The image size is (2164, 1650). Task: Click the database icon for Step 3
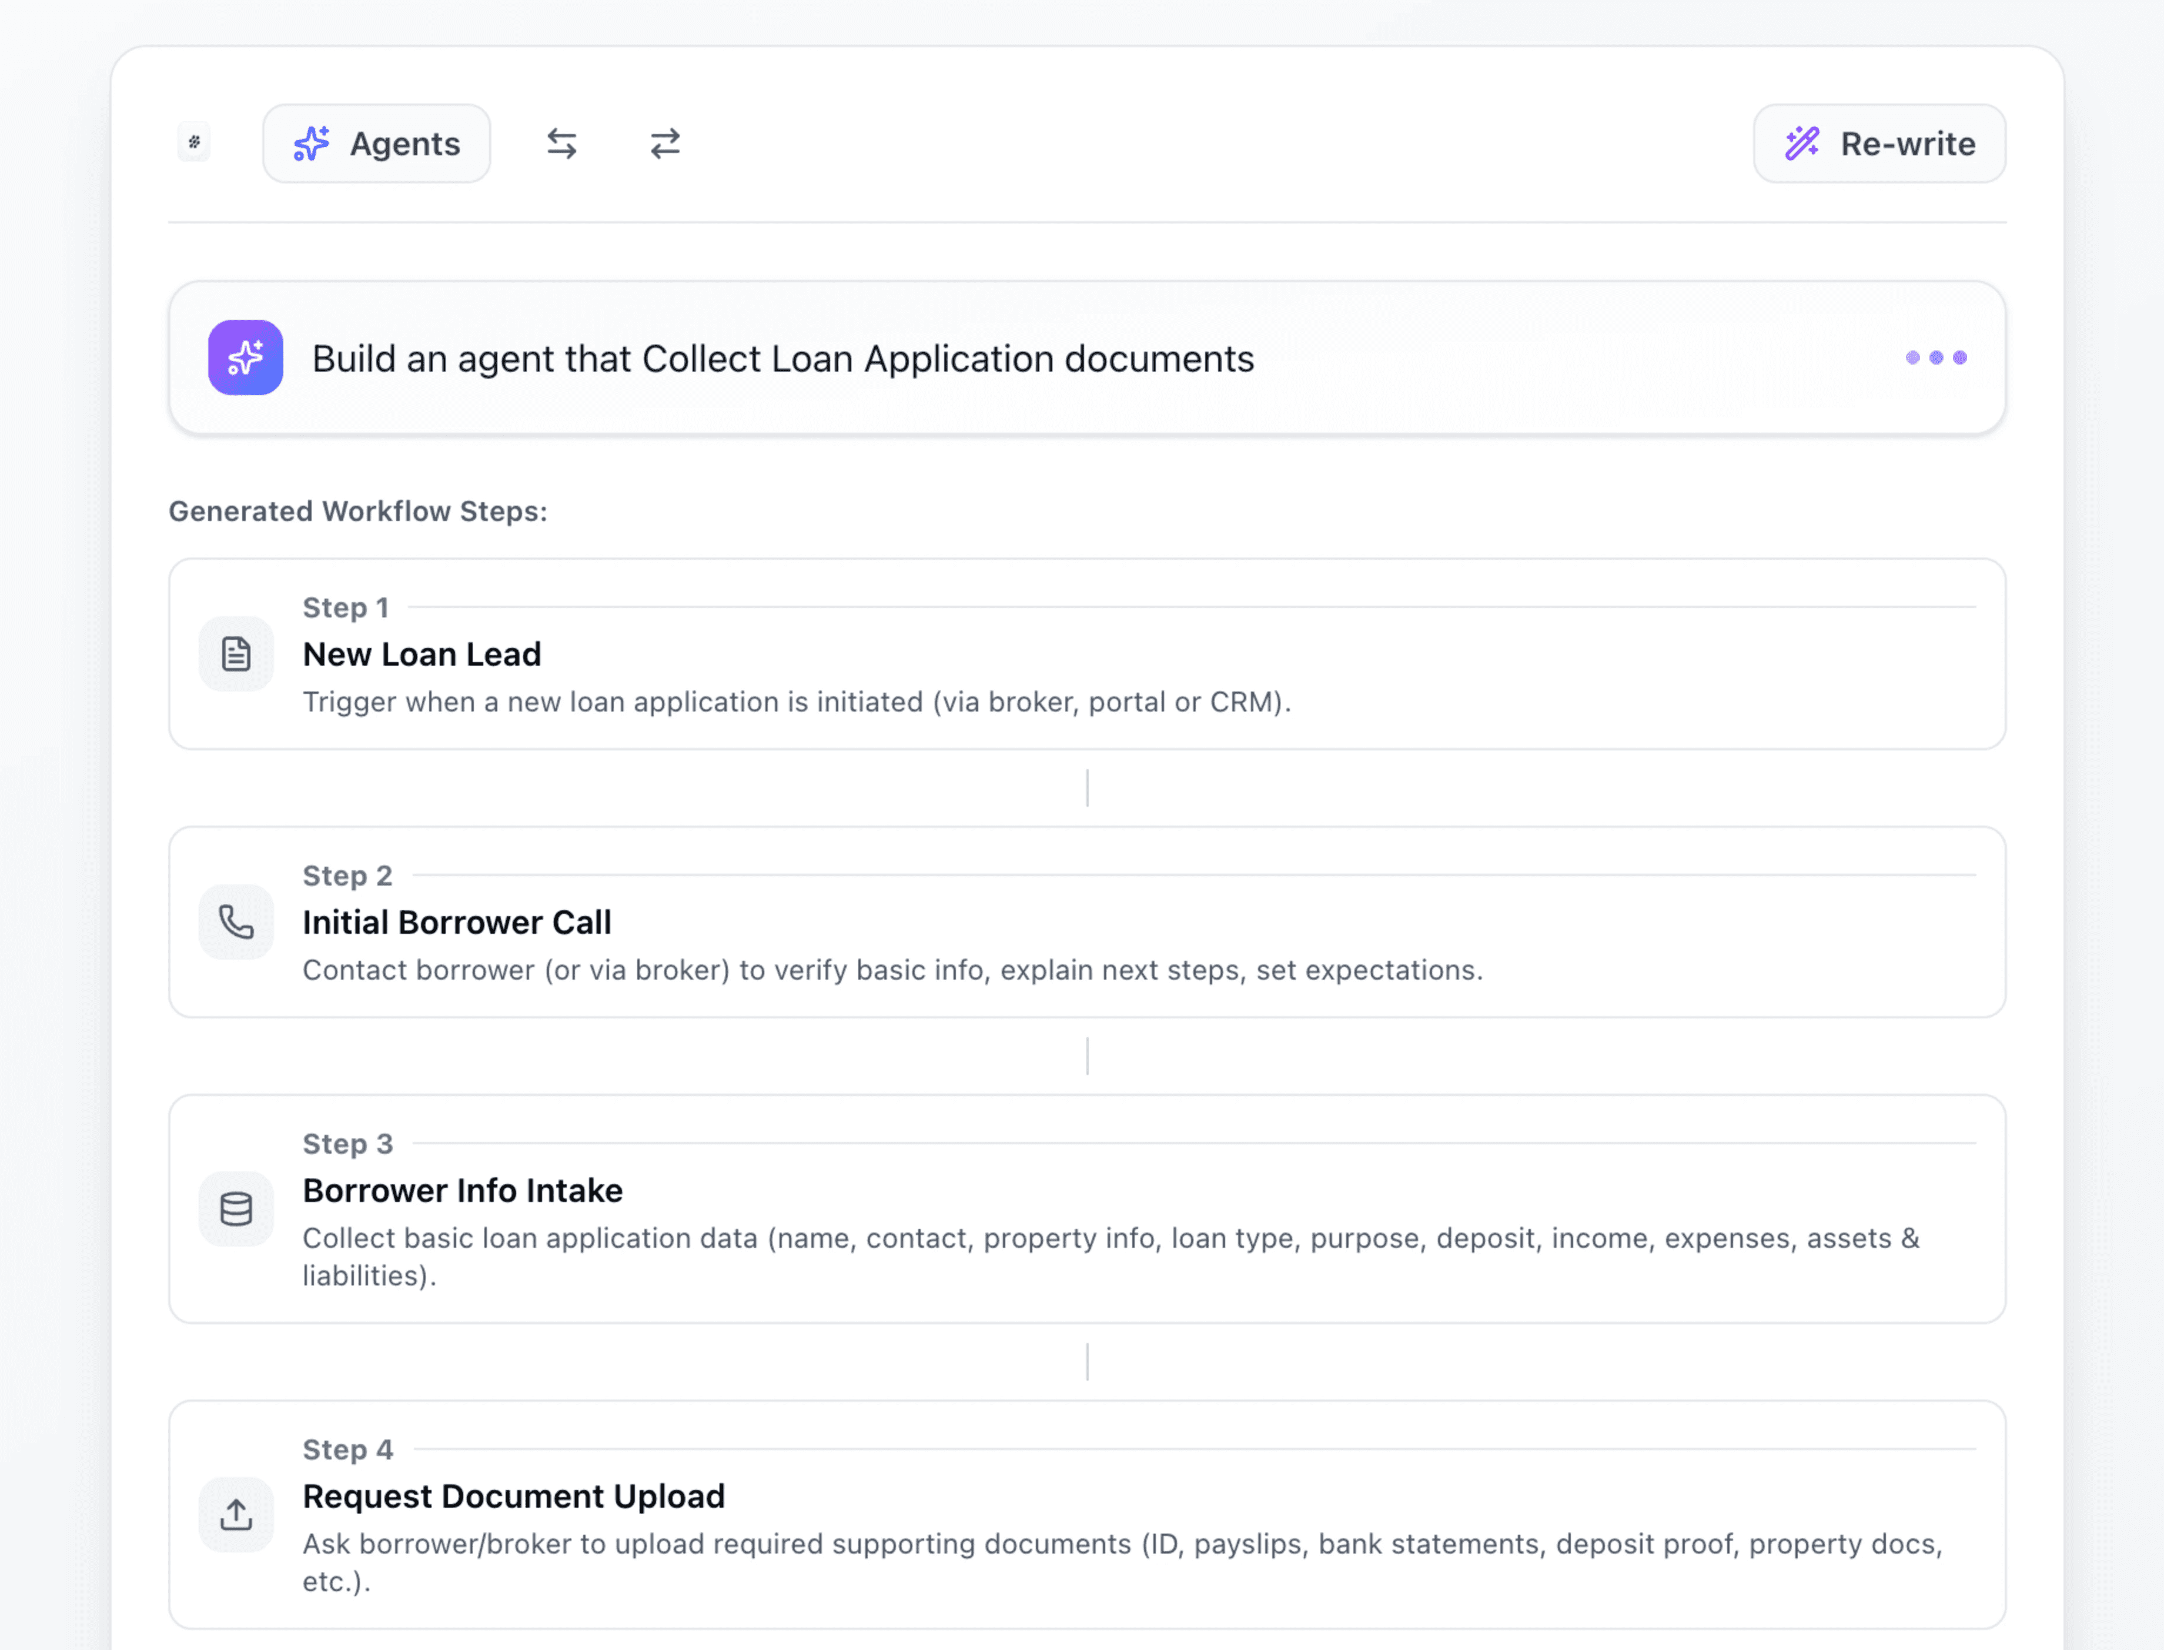click(236, 1209)
